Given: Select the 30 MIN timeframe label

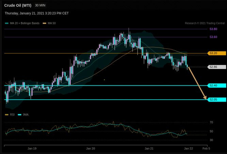Looking at the screenshot, I should (x=40, y=5).
